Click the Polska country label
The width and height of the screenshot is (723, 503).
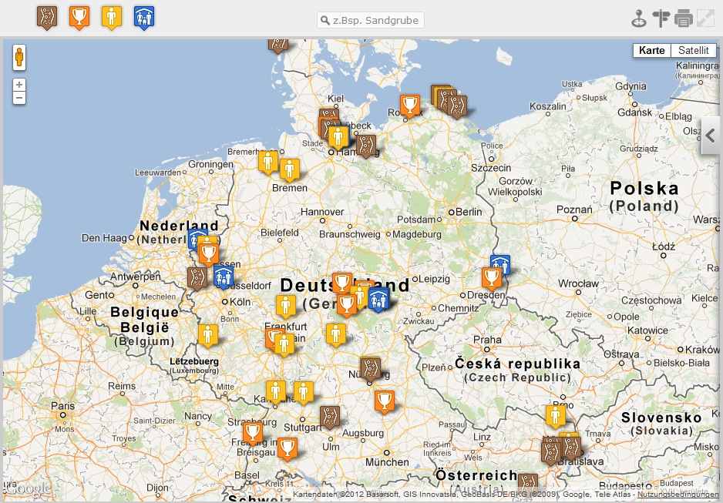pos(644,188)
